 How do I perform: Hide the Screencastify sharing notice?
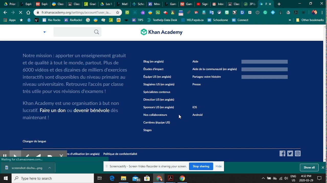218,166
